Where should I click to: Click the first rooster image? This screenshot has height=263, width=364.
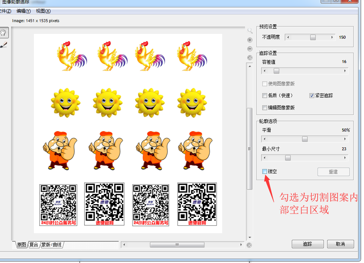(72, 56)
